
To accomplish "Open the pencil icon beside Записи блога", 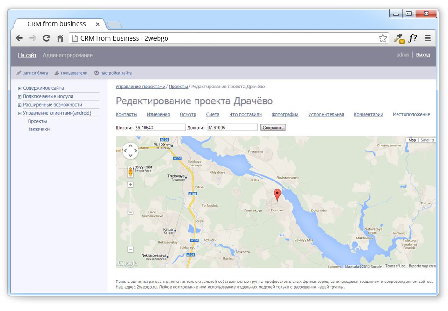I will coord(19,73).
